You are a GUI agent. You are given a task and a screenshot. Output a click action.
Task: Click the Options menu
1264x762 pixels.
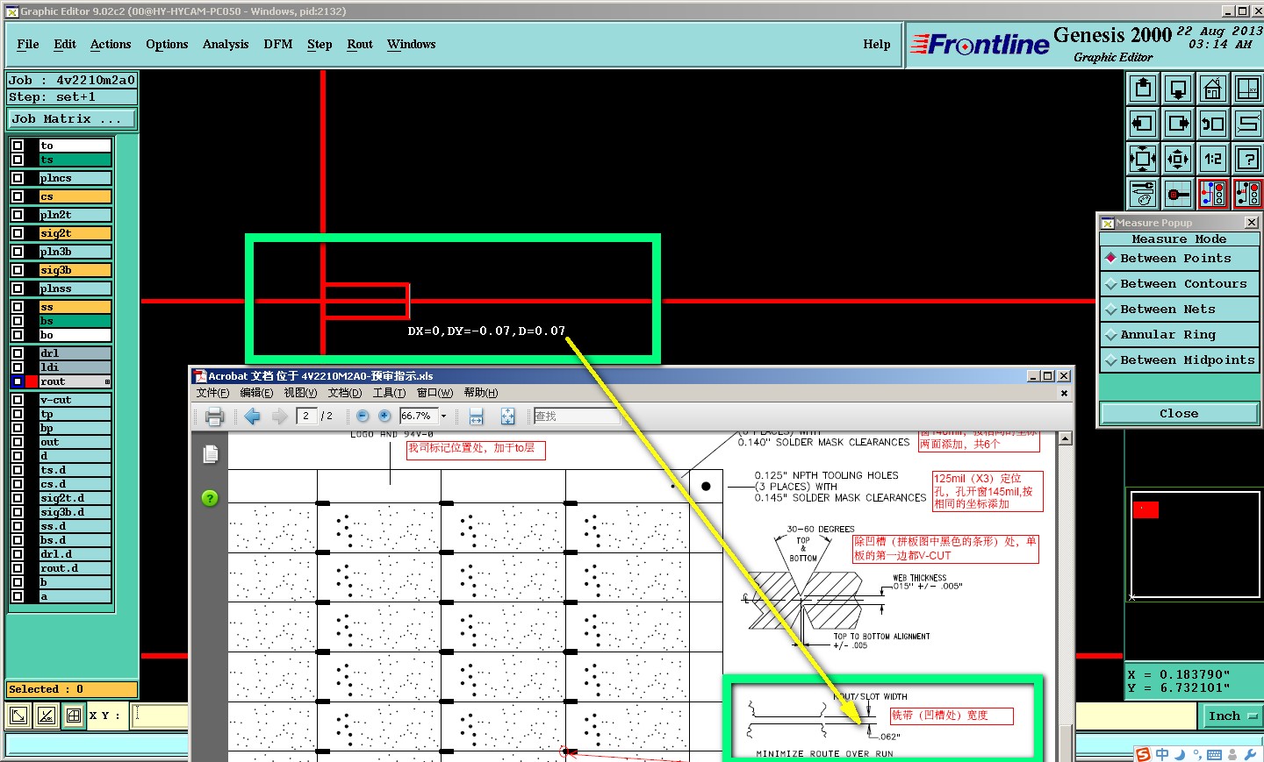tap(167, 45)
